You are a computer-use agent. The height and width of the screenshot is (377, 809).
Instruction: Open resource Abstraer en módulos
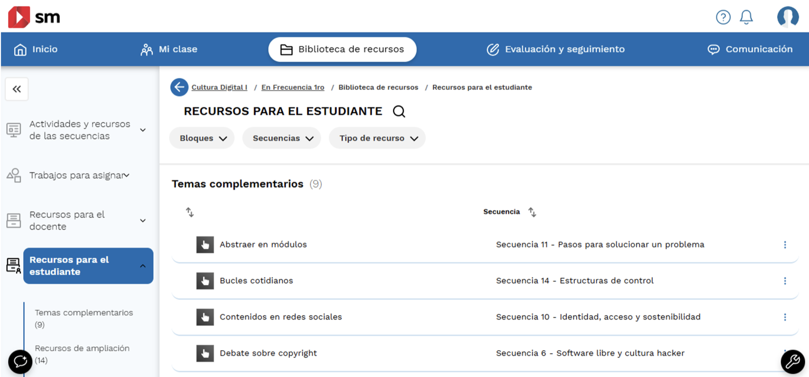[x=263, y=245]
